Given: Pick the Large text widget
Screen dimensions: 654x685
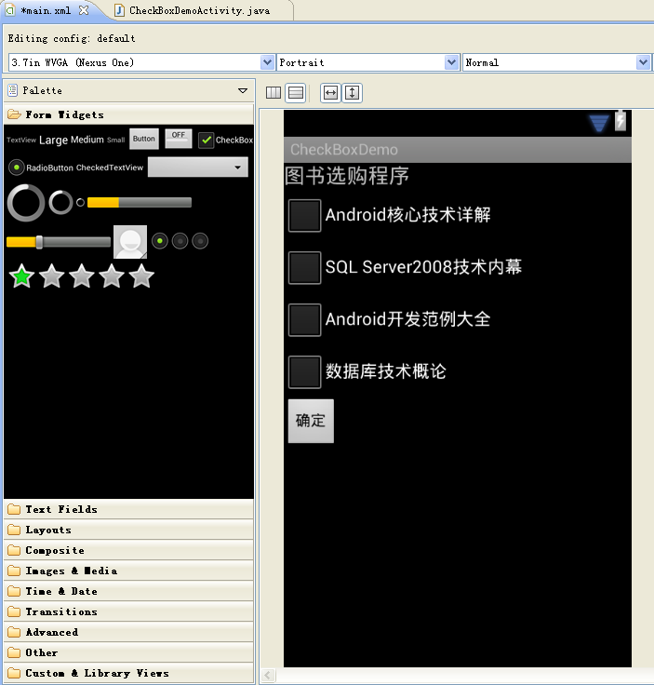Looking at the screenshot, I should (x=53, y=140).
